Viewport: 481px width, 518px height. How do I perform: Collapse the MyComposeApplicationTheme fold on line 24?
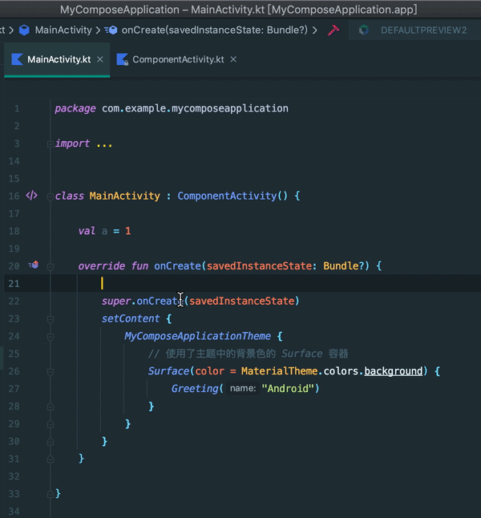(51, 337)
